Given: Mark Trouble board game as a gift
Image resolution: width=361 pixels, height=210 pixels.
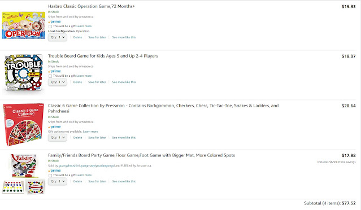Looking at the screenshot, I should [50, 76].
